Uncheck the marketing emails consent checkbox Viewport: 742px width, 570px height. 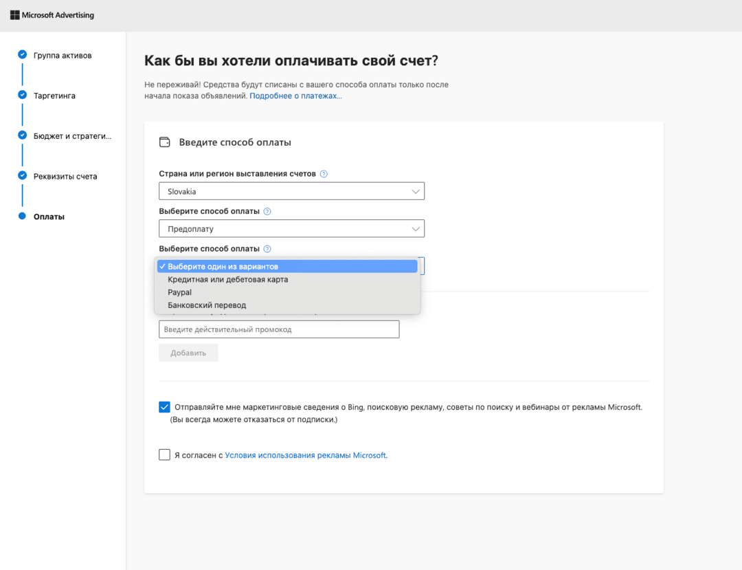click(x=164, y=406)
